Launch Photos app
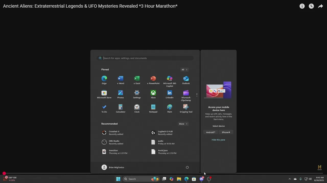Viewport: 327px width, 183px height. coord(121,94)
